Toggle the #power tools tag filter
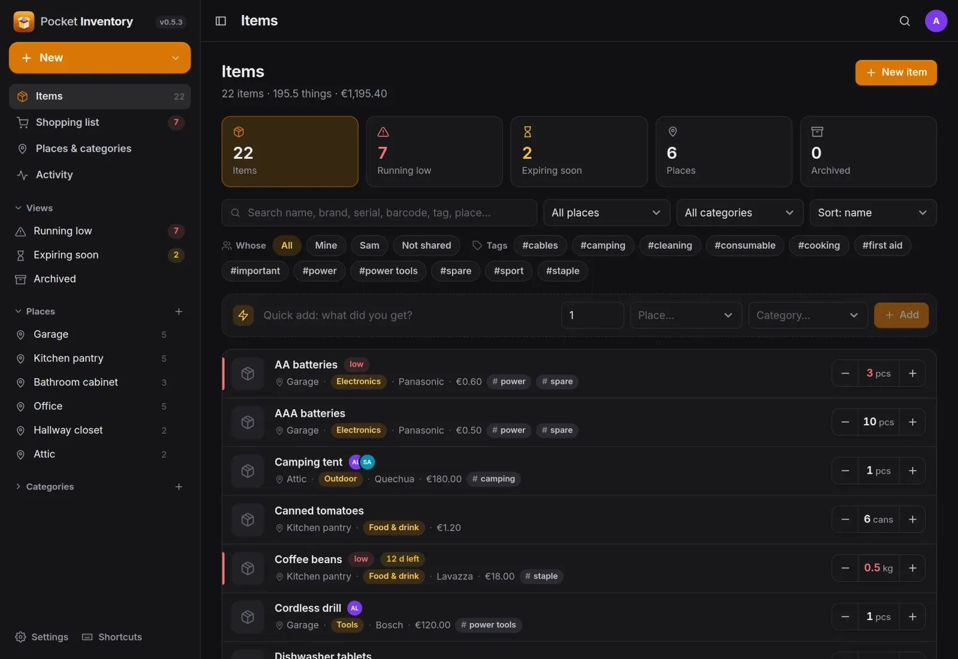This screenshot has height=659, width=958. pos(388,271)
